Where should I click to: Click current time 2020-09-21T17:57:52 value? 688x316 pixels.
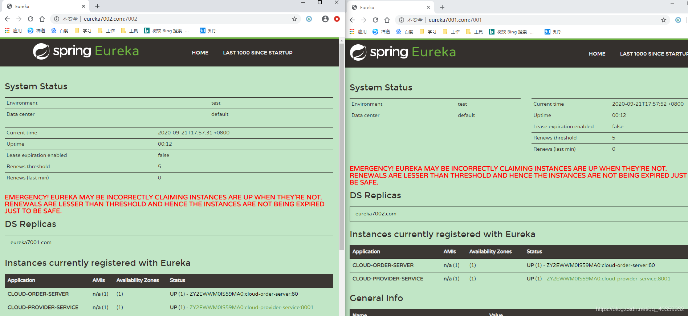click(648, 104)
